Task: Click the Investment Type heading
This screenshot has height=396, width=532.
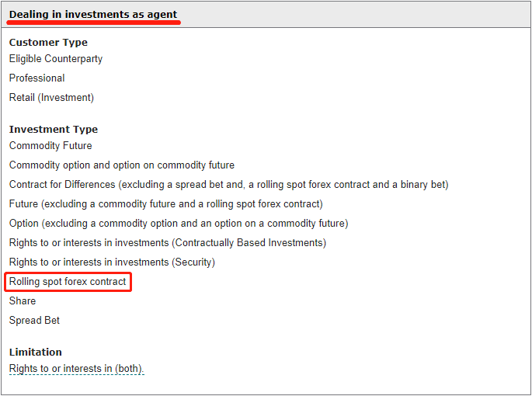Action: point(54,129)
